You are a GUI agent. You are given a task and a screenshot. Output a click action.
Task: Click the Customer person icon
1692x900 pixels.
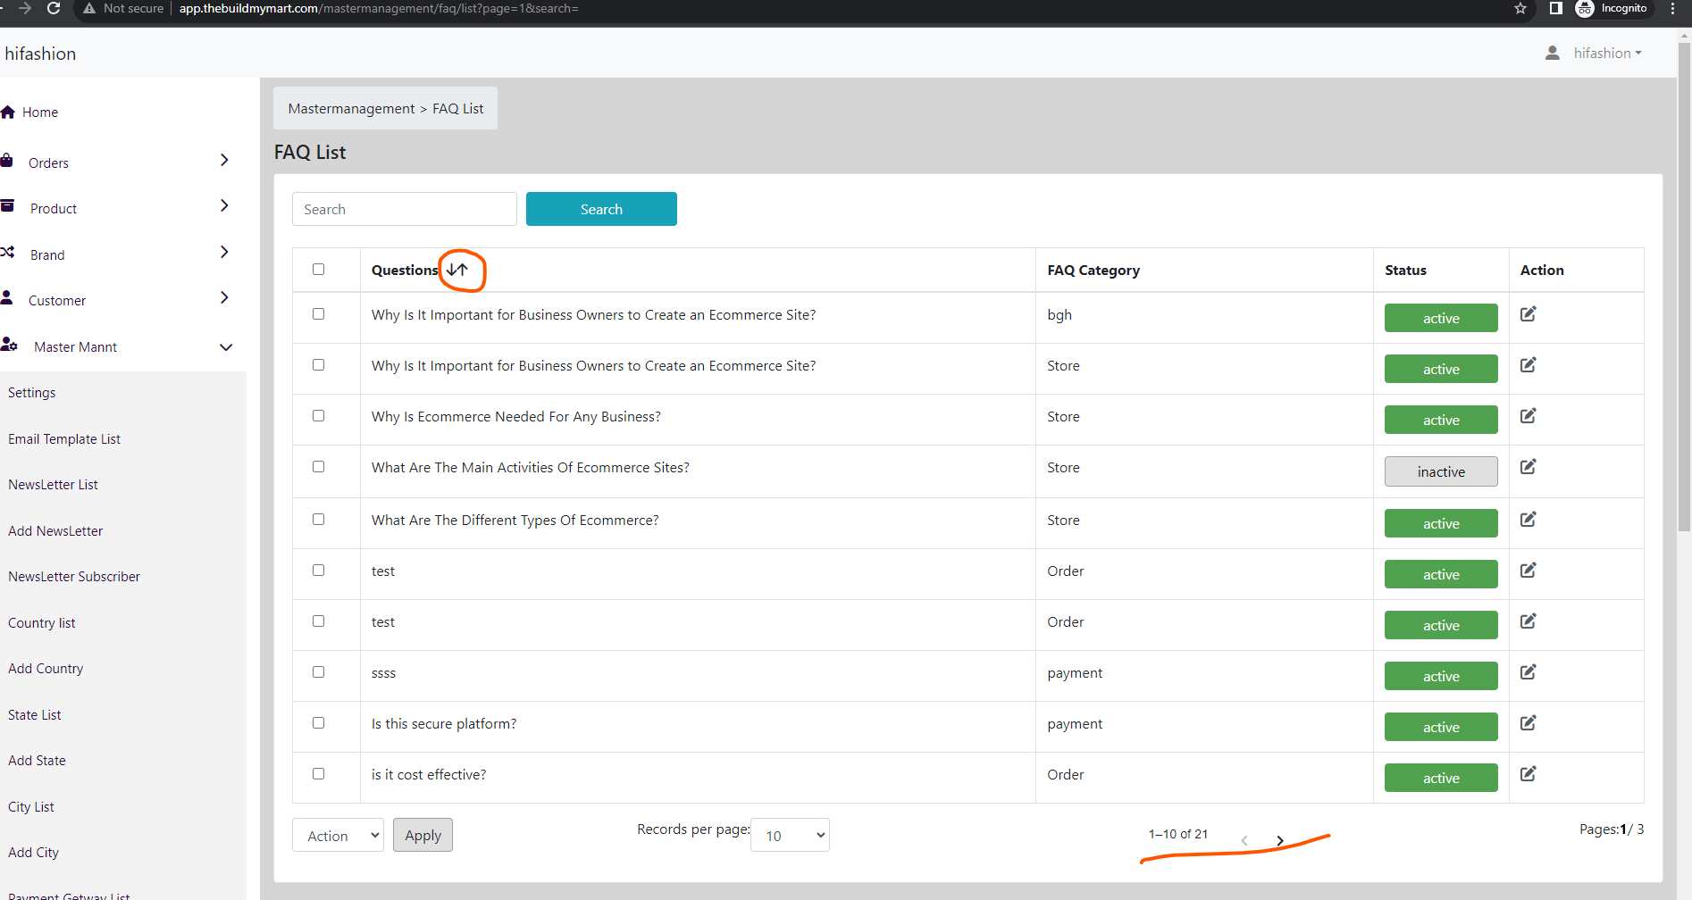click(x=6, y=298)
